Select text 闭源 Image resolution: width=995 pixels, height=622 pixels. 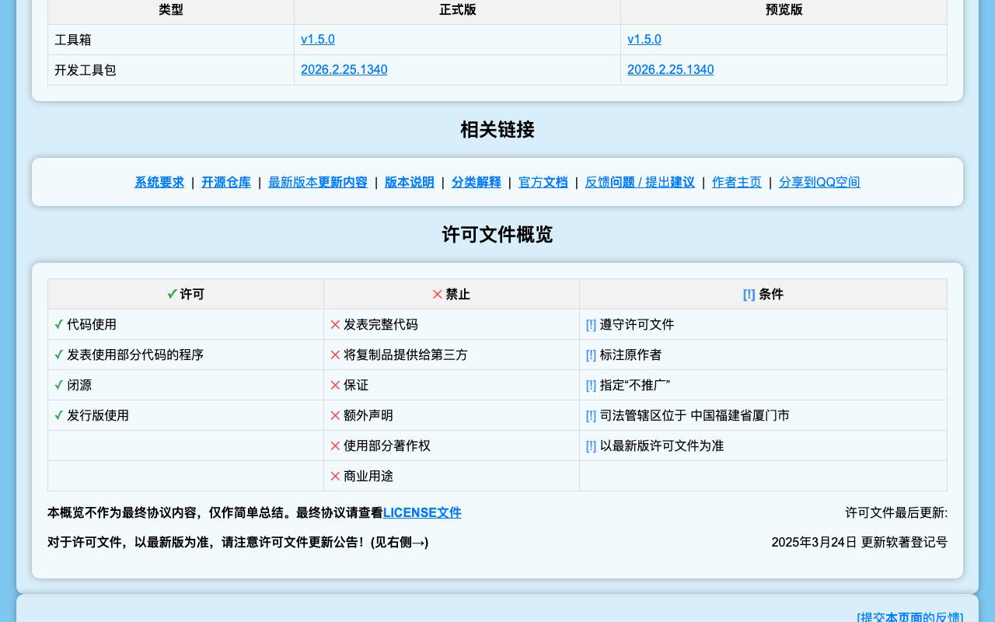click(x=79, y=386)
